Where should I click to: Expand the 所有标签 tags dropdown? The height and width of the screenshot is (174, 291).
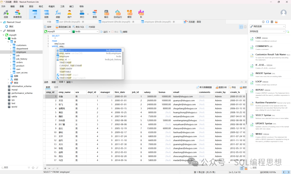(284, 32)
